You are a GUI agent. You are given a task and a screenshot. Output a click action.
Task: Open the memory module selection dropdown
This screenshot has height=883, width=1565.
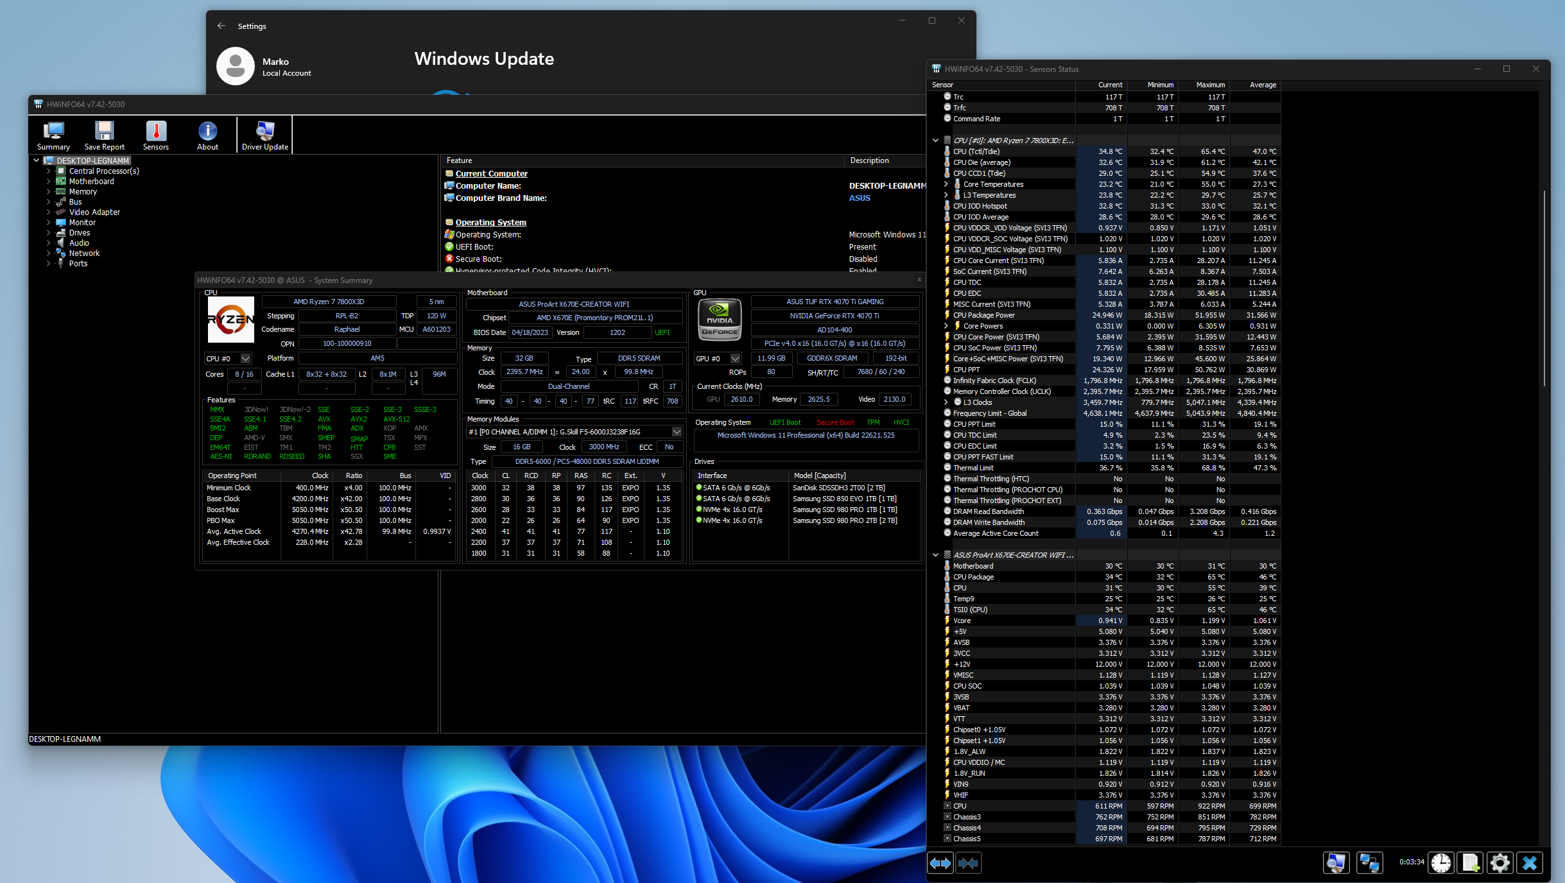(677, 432)
